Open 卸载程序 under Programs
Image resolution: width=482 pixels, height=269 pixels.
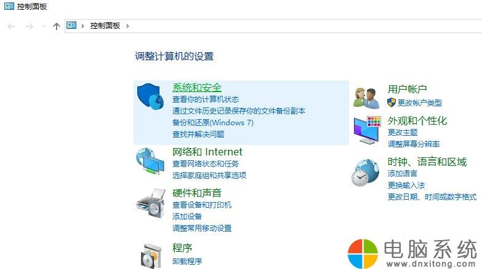click(187, 262)
